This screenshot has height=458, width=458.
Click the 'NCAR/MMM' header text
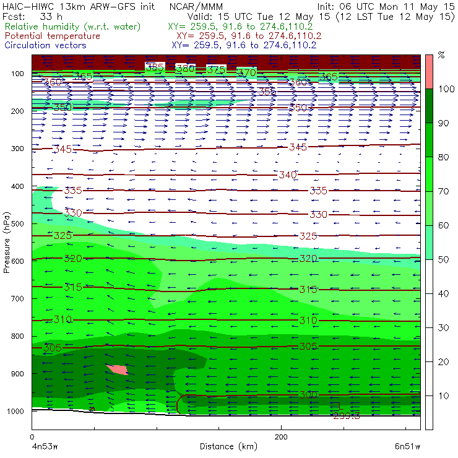coord(196,7)
